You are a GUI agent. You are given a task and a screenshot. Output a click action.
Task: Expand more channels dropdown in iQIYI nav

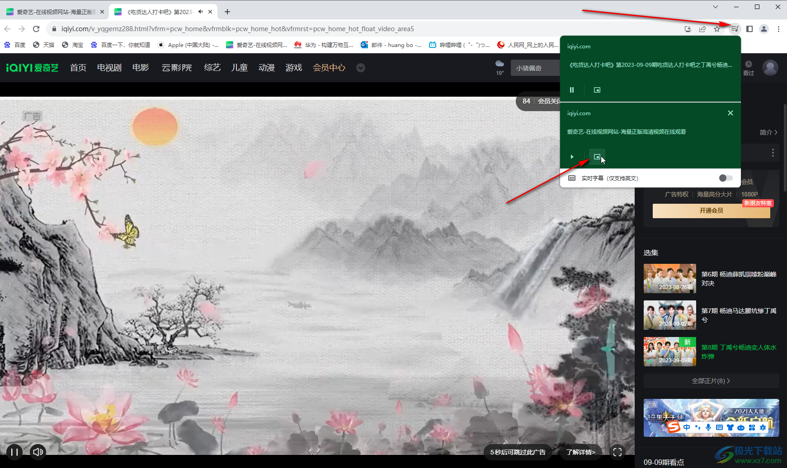click(x=361, y=68)
